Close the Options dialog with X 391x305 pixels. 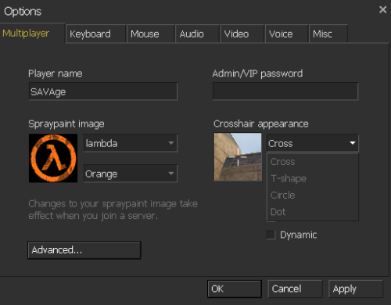[x=382, y=9]
